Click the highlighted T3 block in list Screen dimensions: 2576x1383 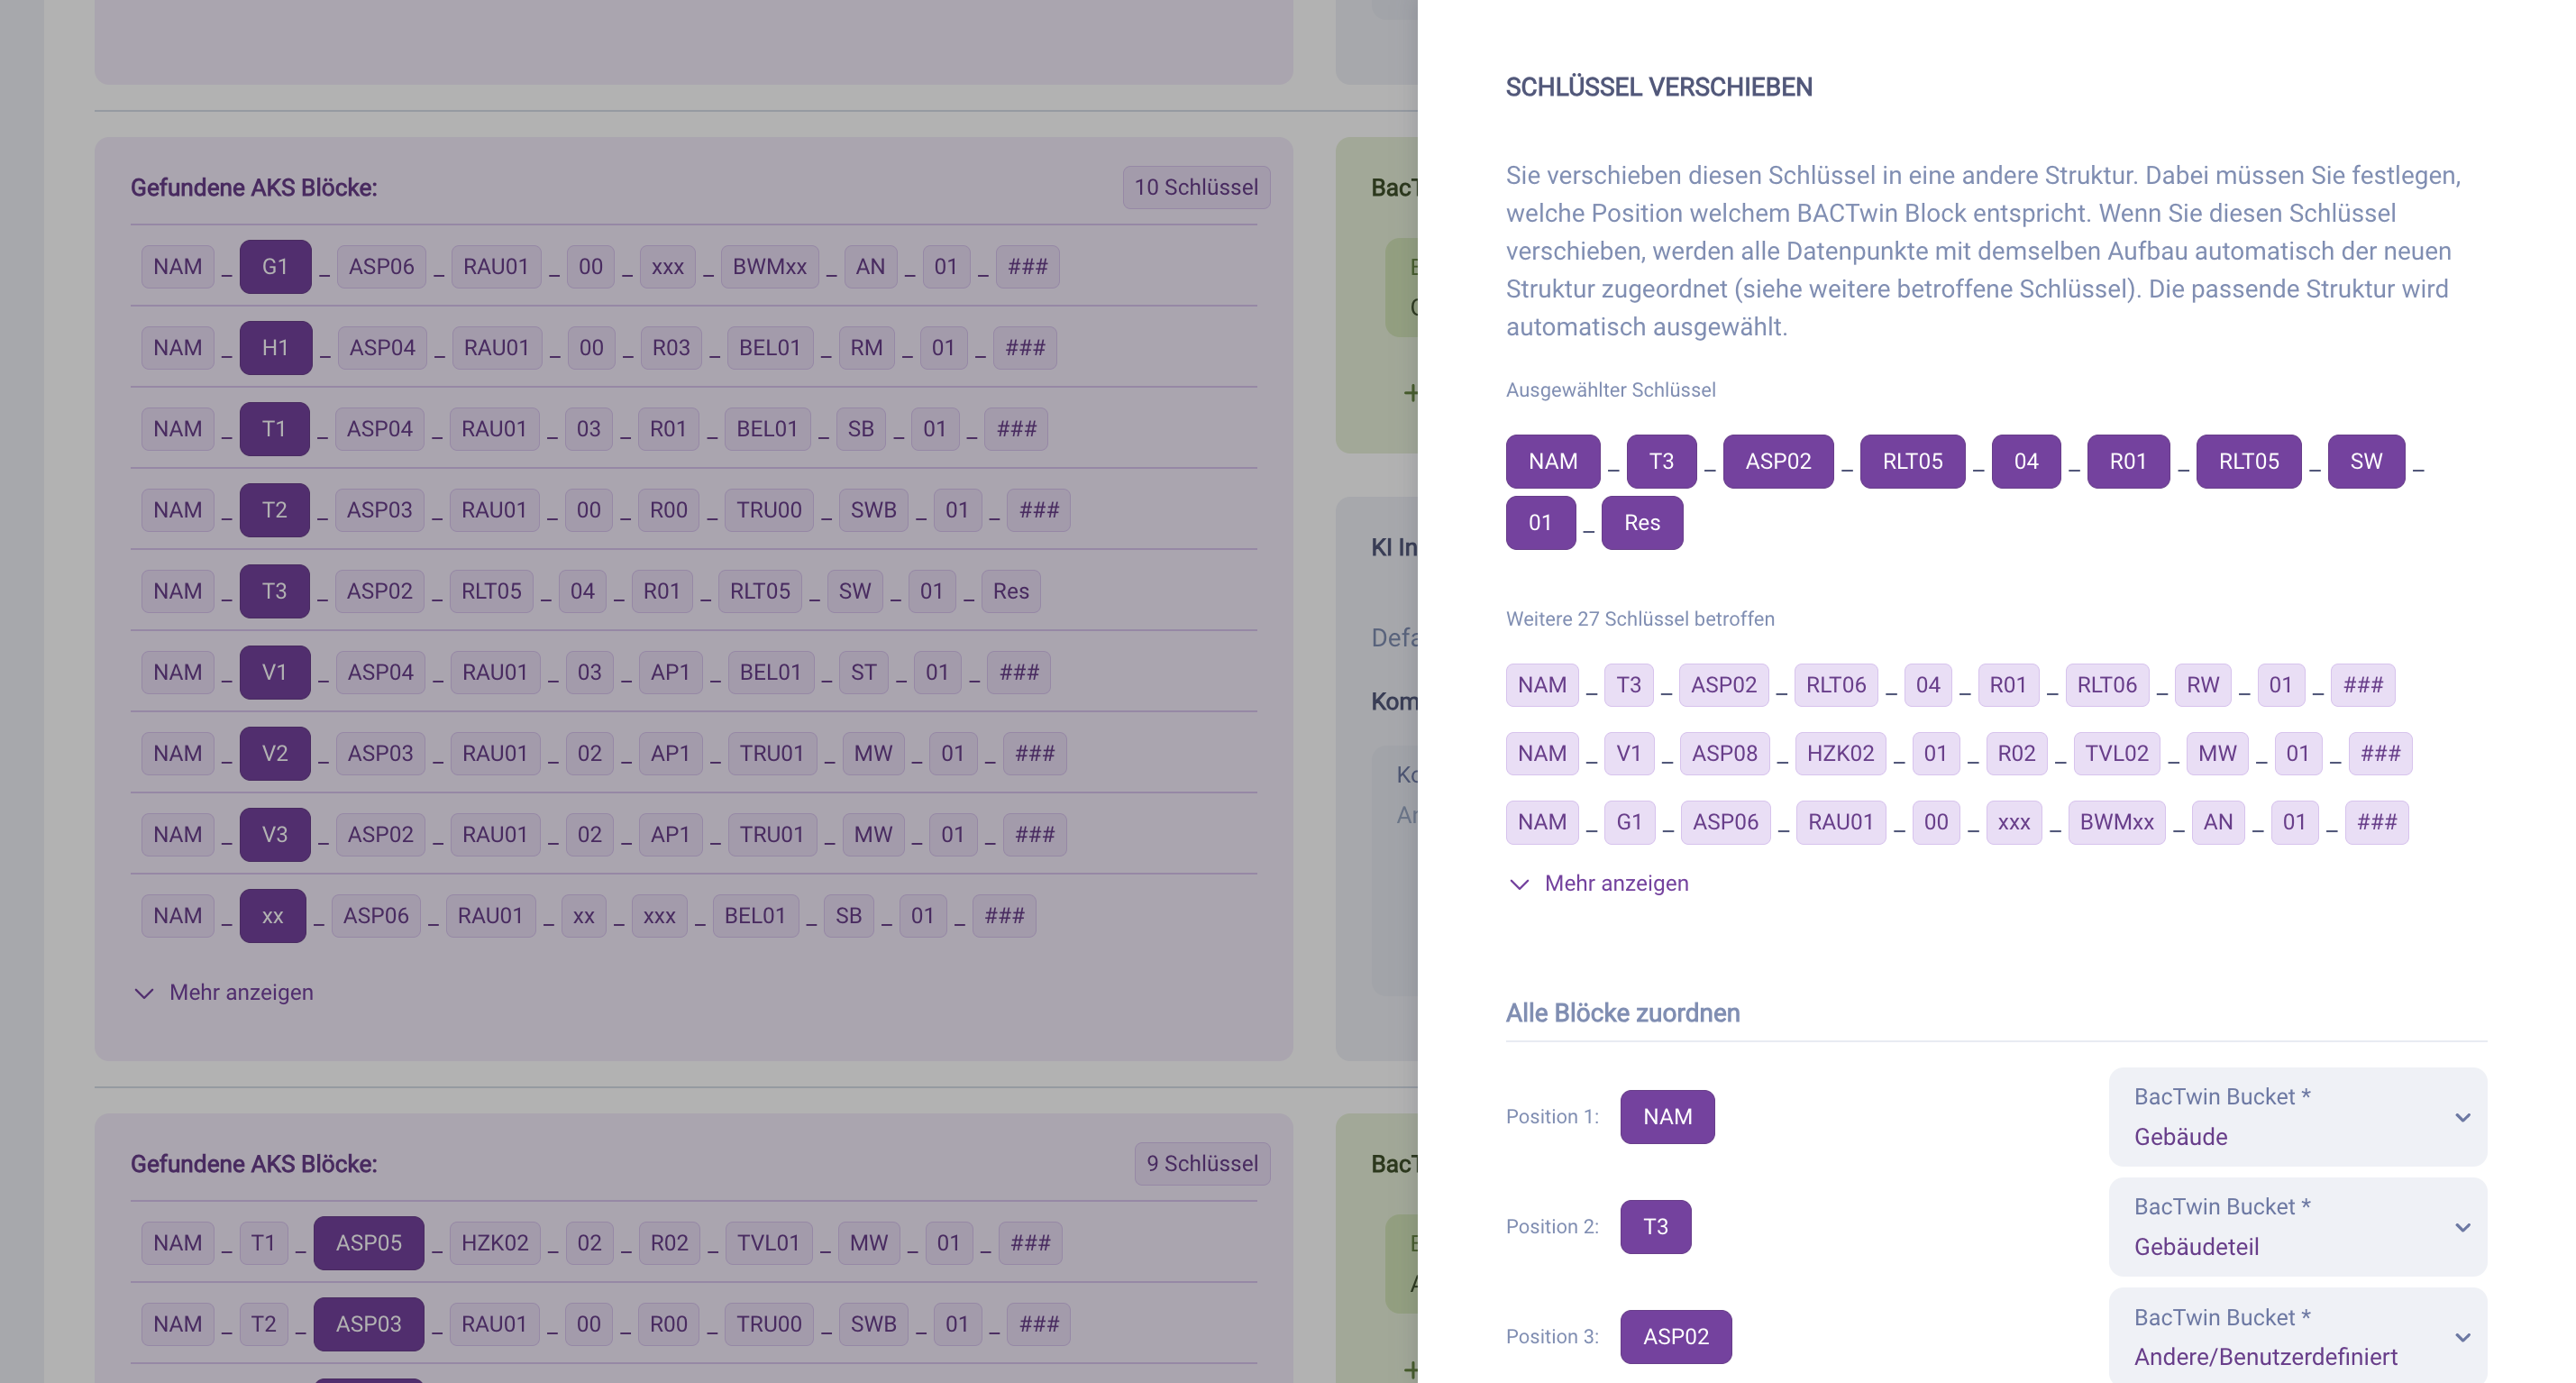click(274, 591)
